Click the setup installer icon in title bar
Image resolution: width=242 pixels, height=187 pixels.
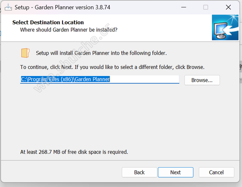pyautogui.click(x=8, y=7)
